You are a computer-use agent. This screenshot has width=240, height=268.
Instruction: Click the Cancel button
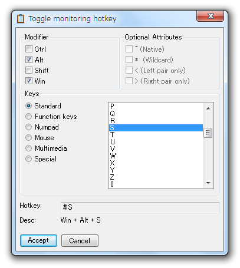pos(80,240)
